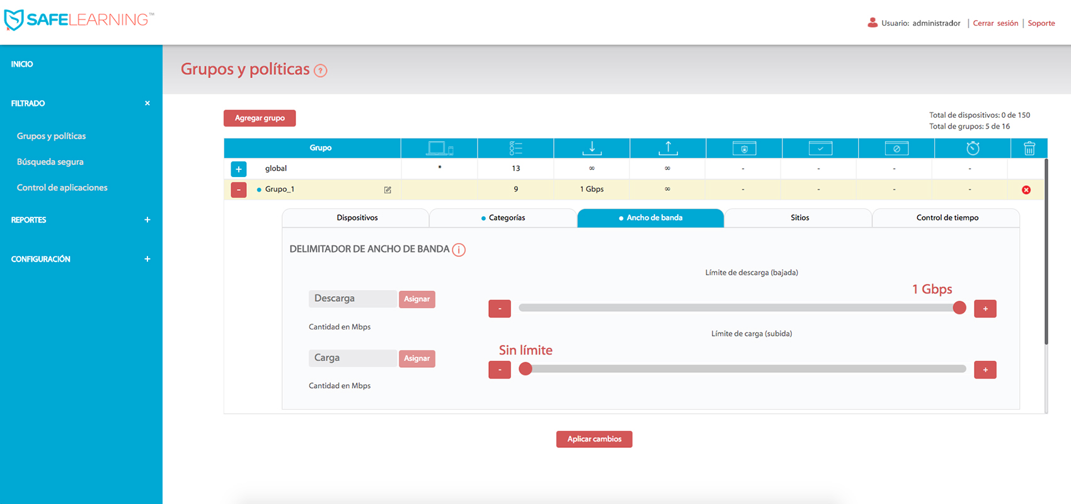This screenshot has height=504, width=1071.
Task: Expand the Reportes sidebar section
Action: (x=147, y=220)
